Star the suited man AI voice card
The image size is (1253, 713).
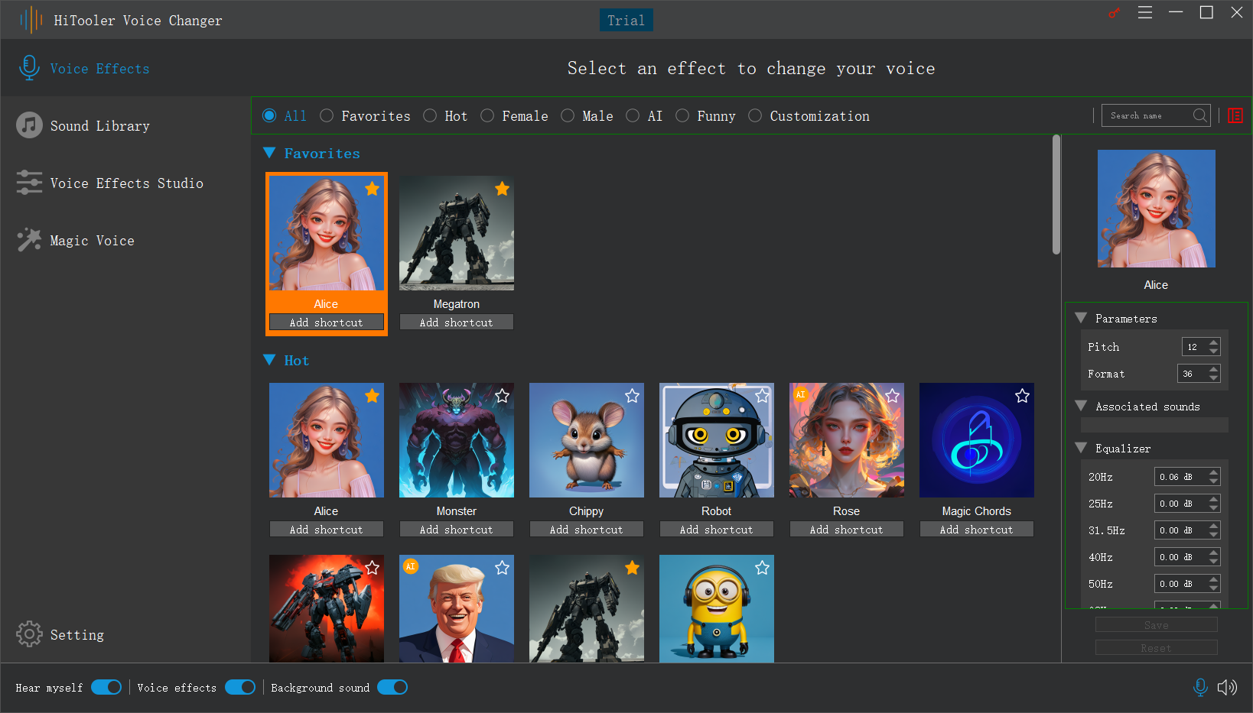coord(502,568)
